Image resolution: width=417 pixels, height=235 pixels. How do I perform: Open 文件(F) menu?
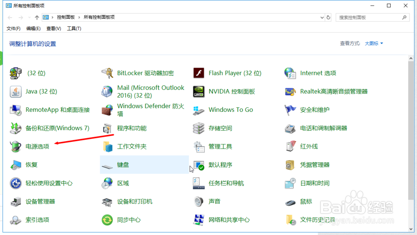[13, 28]
